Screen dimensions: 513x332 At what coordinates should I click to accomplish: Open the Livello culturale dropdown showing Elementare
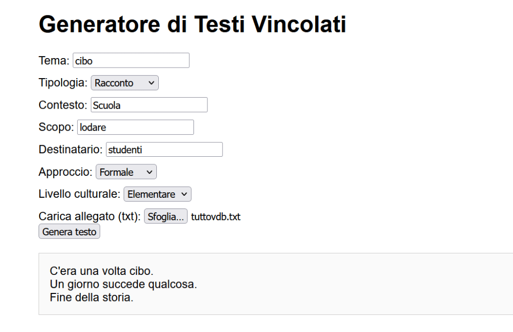(157, 194)
